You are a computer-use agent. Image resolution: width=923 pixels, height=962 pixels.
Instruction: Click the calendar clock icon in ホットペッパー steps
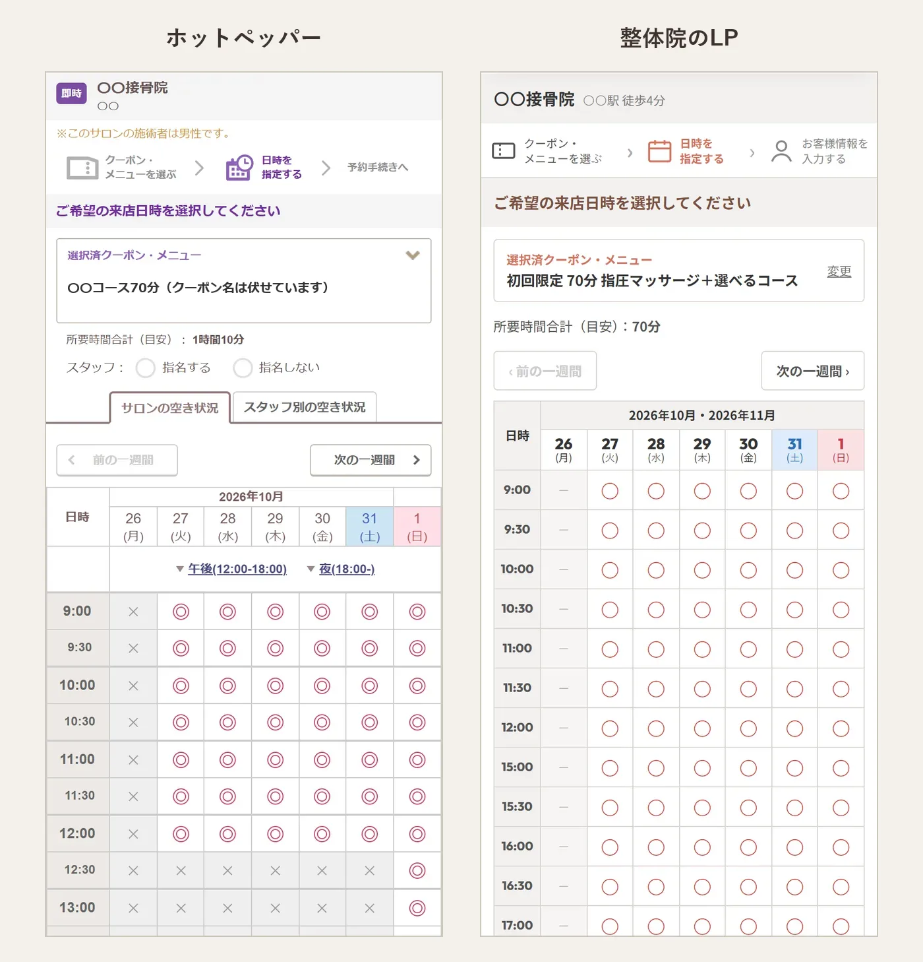click(239, 168)
